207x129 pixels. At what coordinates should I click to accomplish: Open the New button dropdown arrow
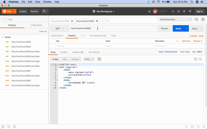point(15,11)
